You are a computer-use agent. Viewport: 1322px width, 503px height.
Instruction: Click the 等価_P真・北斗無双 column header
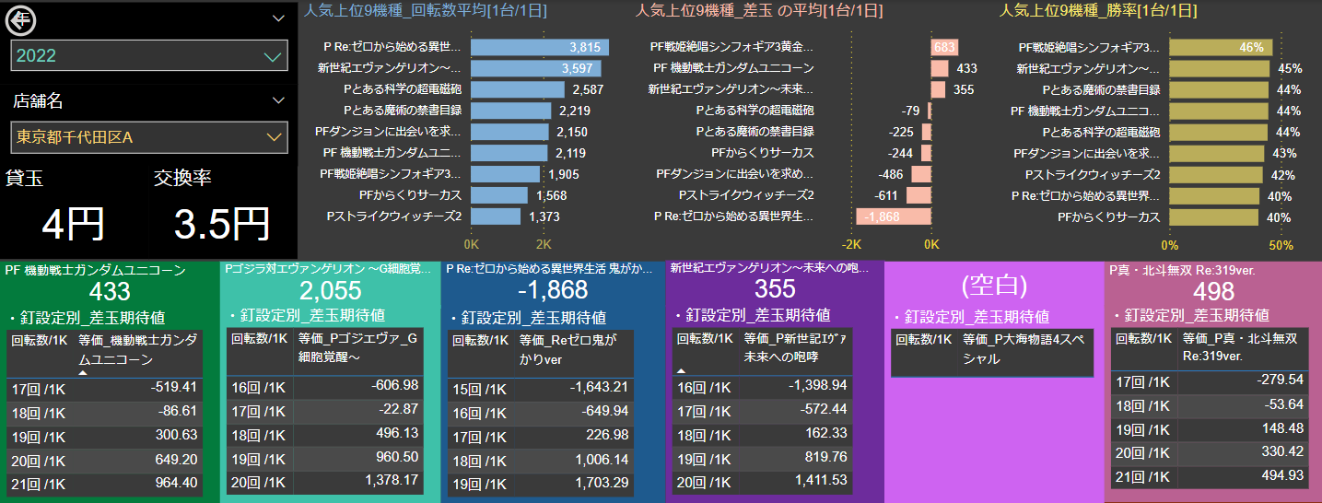1239,346
